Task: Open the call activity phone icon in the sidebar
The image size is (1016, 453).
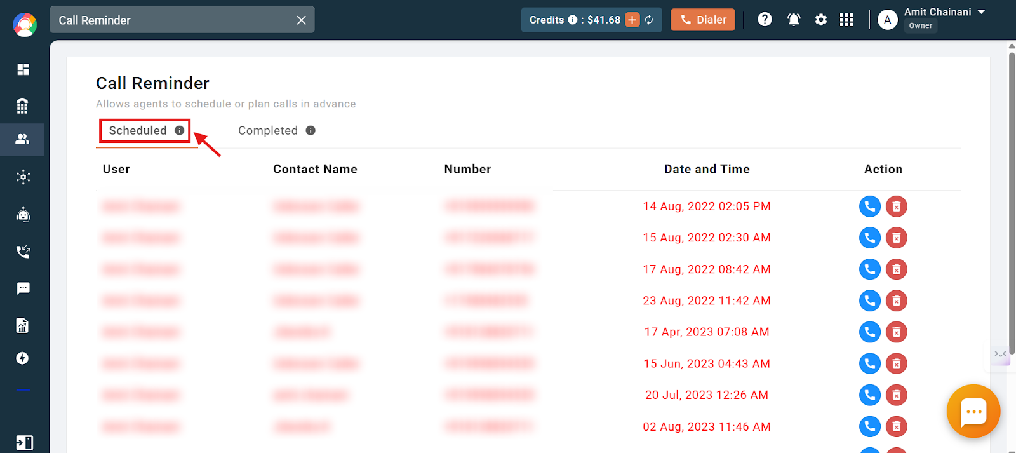Action: pos(23,252)
